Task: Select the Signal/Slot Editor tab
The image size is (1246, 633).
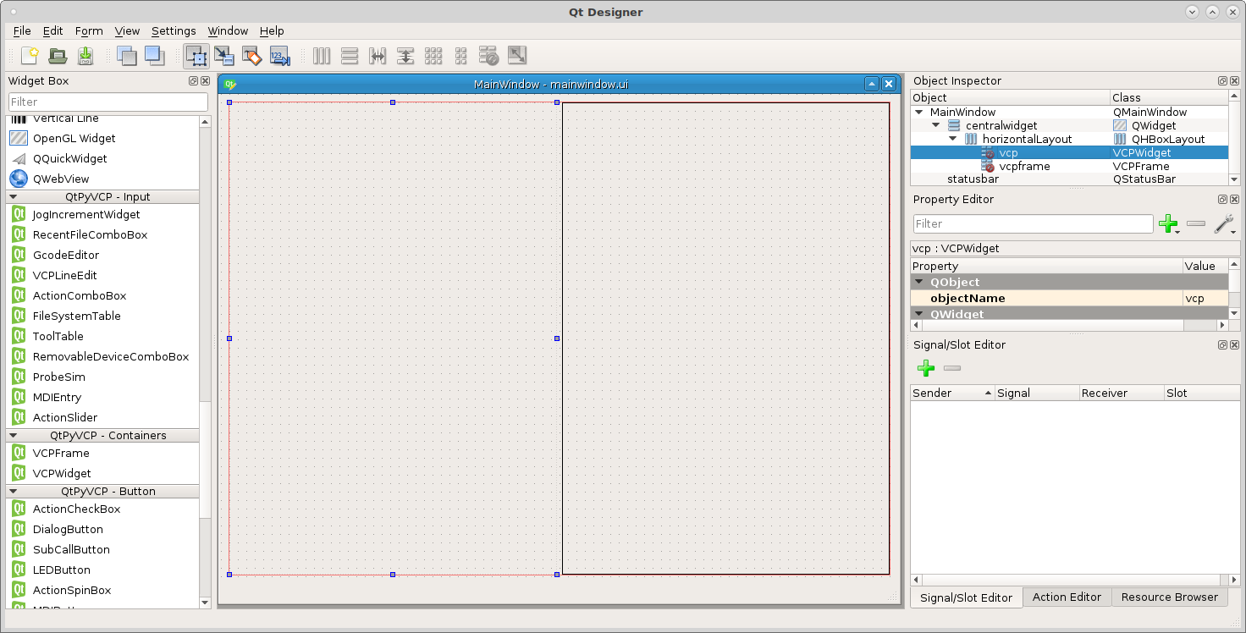Action: pyautogui.click(x=966, y=597)
